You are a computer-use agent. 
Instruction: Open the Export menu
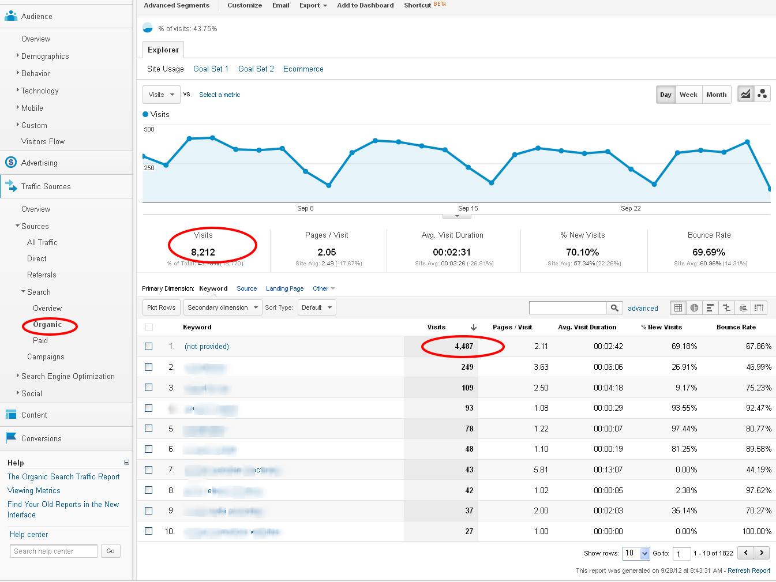click(x=313, y=5)
